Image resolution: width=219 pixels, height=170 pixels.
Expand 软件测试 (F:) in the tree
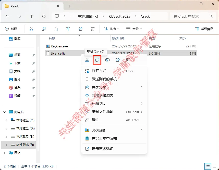[6, 145]
